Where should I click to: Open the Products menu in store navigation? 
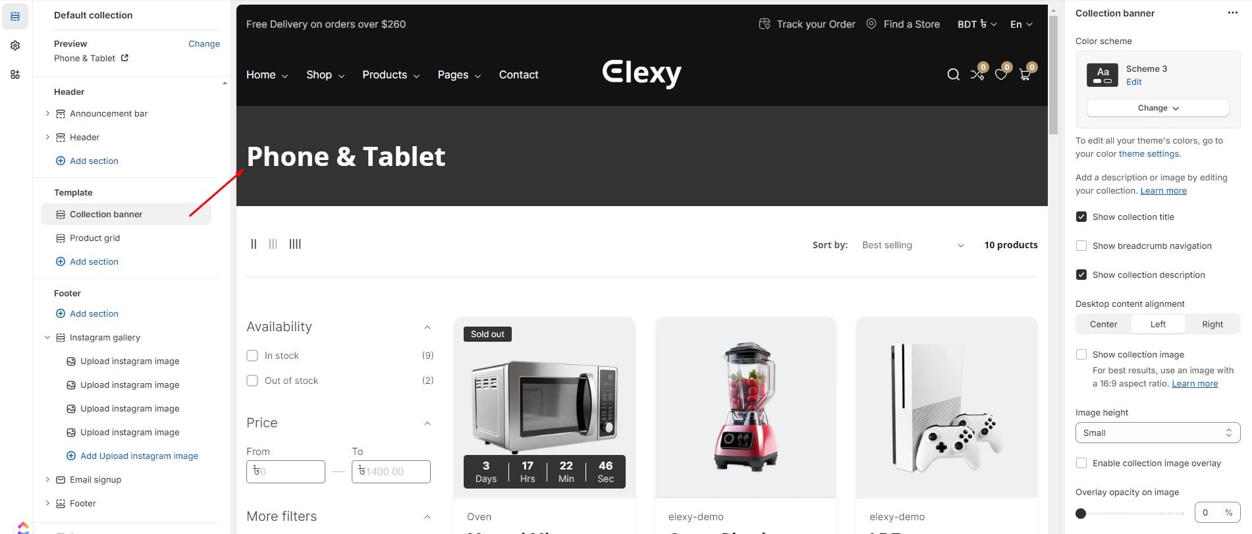coord(391,75)
